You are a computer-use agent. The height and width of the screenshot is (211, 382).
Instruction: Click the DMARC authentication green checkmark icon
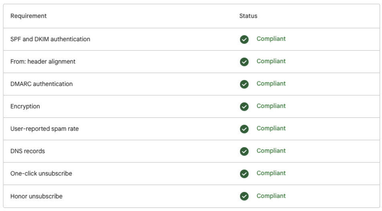[244, 84]
